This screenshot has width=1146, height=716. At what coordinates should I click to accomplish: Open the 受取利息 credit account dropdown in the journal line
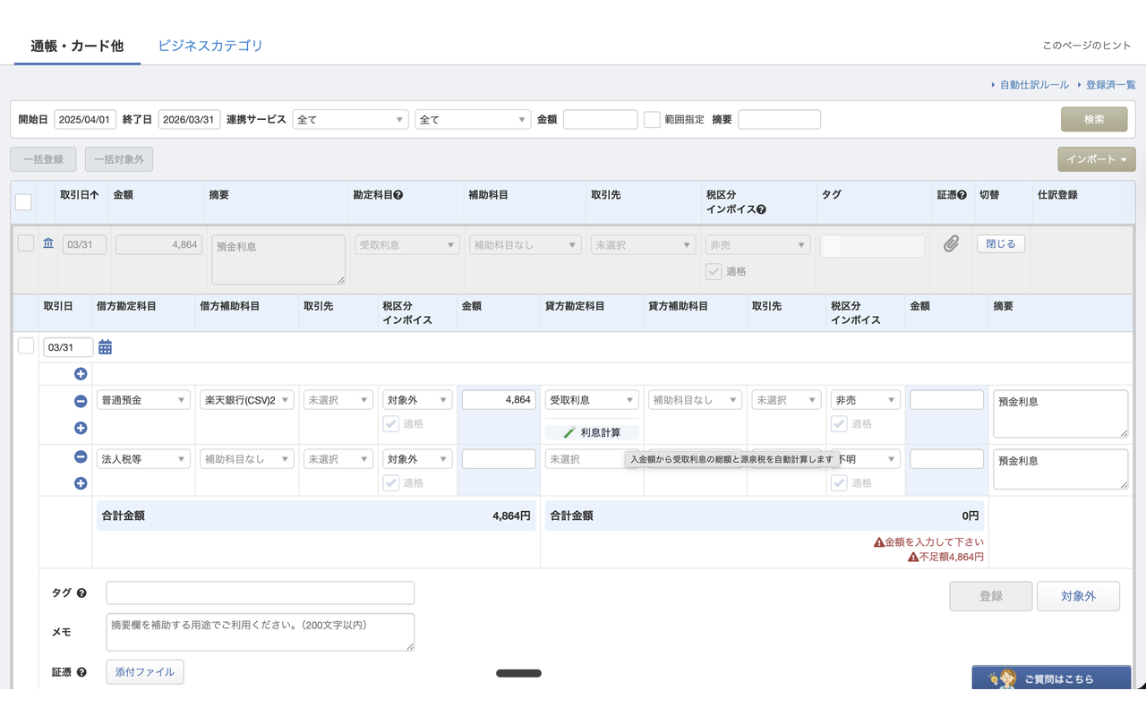tap(592, 400)
